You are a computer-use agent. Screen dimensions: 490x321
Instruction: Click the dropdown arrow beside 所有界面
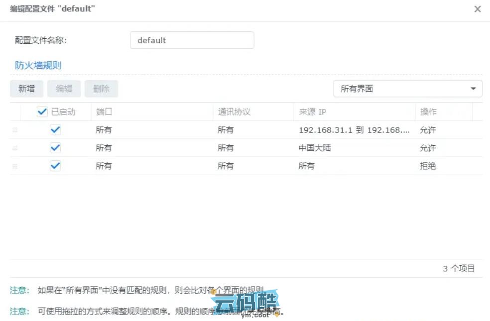[473, 89]
